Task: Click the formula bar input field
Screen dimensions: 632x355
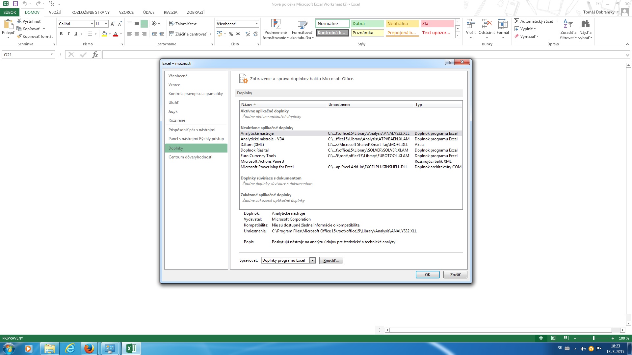Action: coord(363,55)
